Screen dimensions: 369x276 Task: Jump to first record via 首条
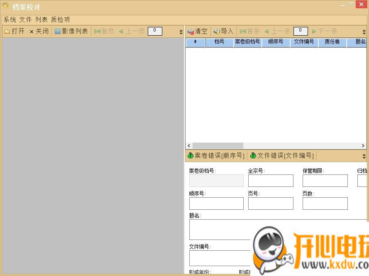point(249,31)
